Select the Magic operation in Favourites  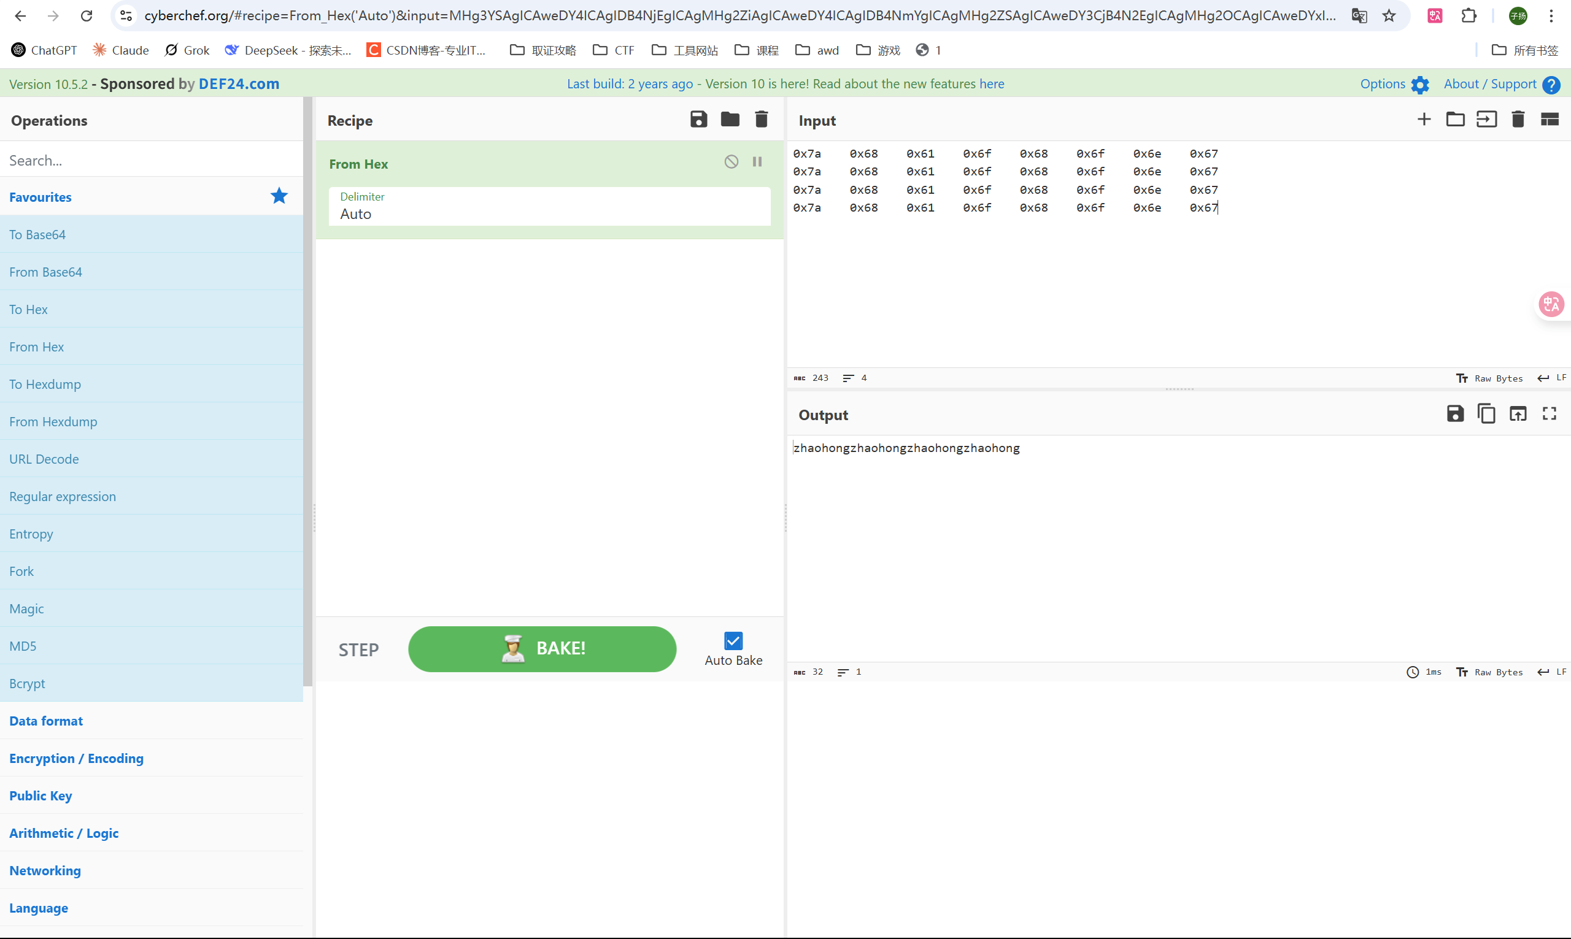click(x=26, y=608)
